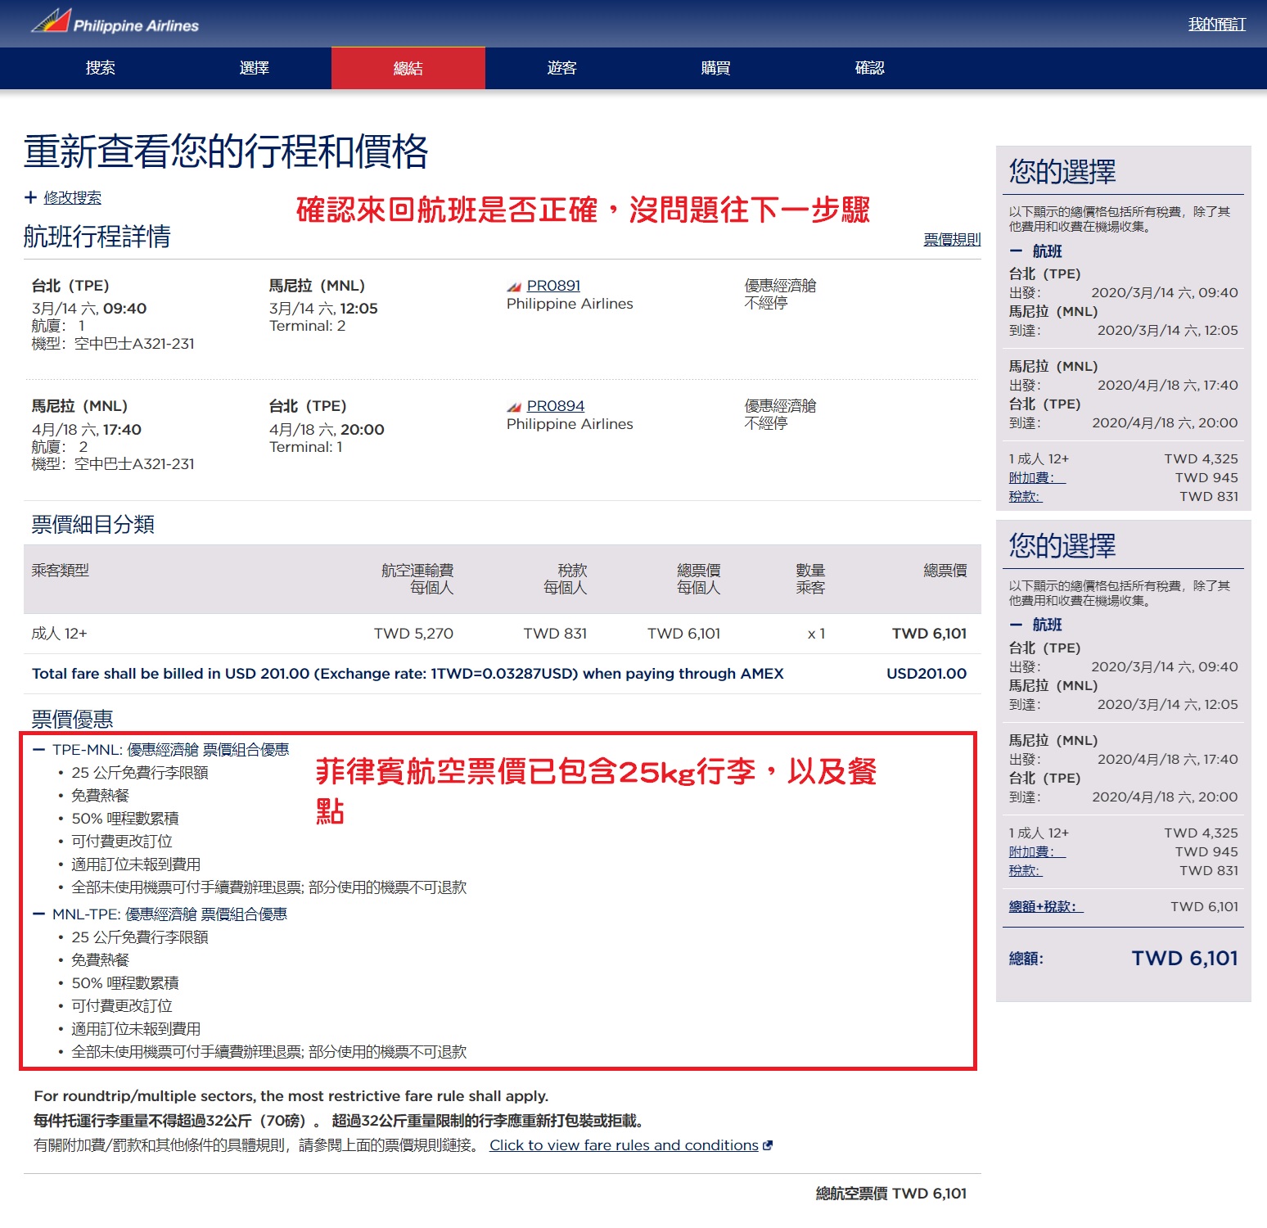Open 我的預訂 in the header
The width and height of the screenshot is (1267, 1228).
pyautogui.click(x=1216, y=25)
